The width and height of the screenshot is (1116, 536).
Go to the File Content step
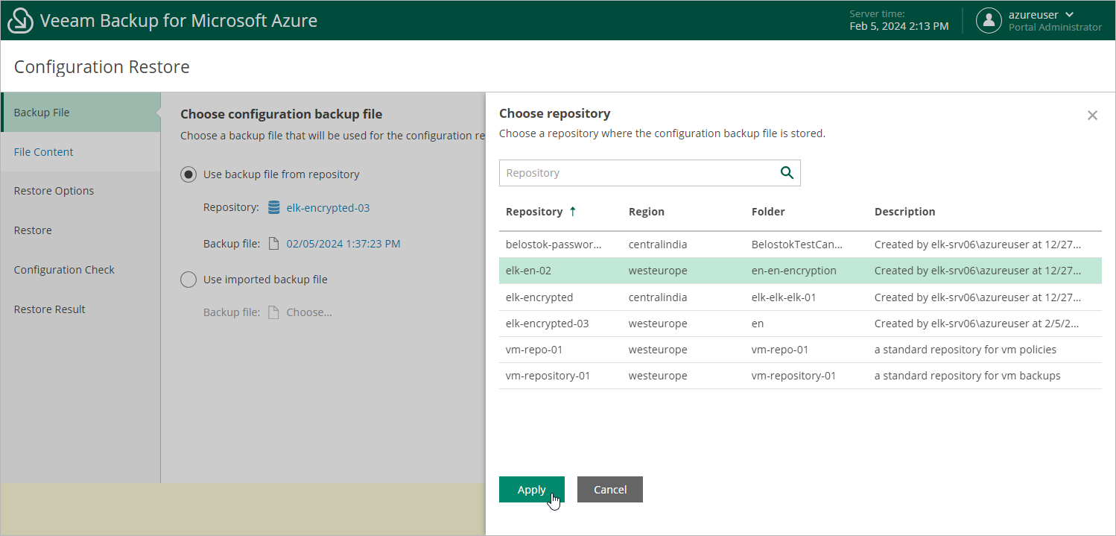[x=80, y=152]
